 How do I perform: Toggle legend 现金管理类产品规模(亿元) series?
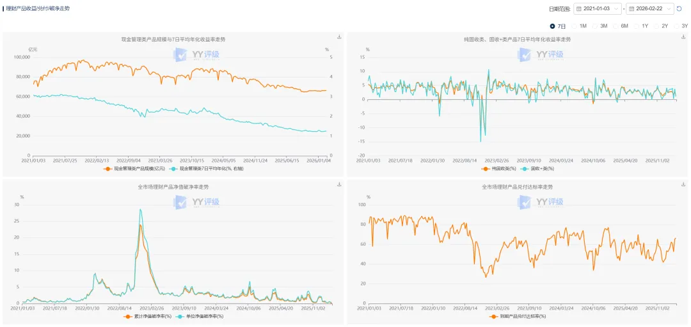point(134,169)
